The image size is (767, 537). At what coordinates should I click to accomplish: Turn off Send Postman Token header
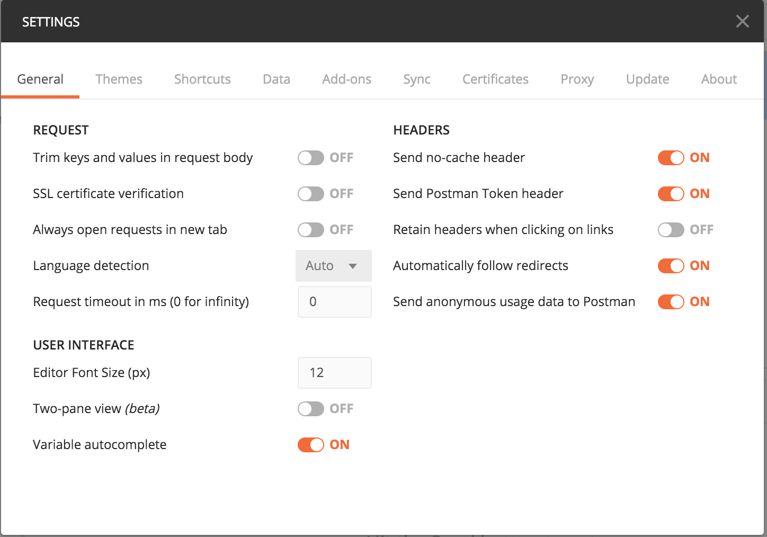click(x=671, y=193)
